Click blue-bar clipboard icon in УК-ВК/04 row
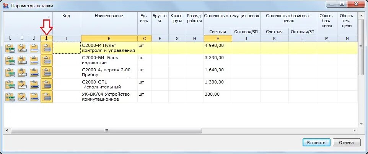 point(34,97)
